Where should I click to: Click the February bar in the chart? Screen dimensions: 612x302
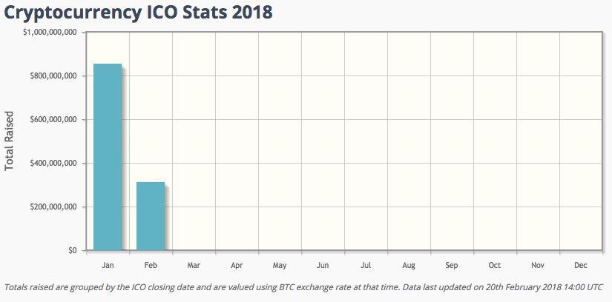[x=151, y=216]
